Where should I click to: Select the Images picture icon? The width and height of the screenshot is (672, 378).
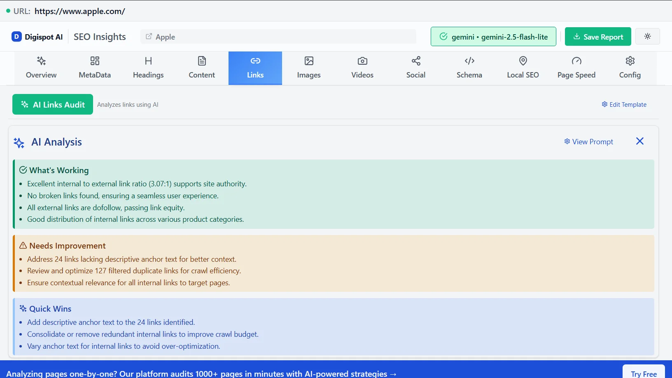click(308, 61)
